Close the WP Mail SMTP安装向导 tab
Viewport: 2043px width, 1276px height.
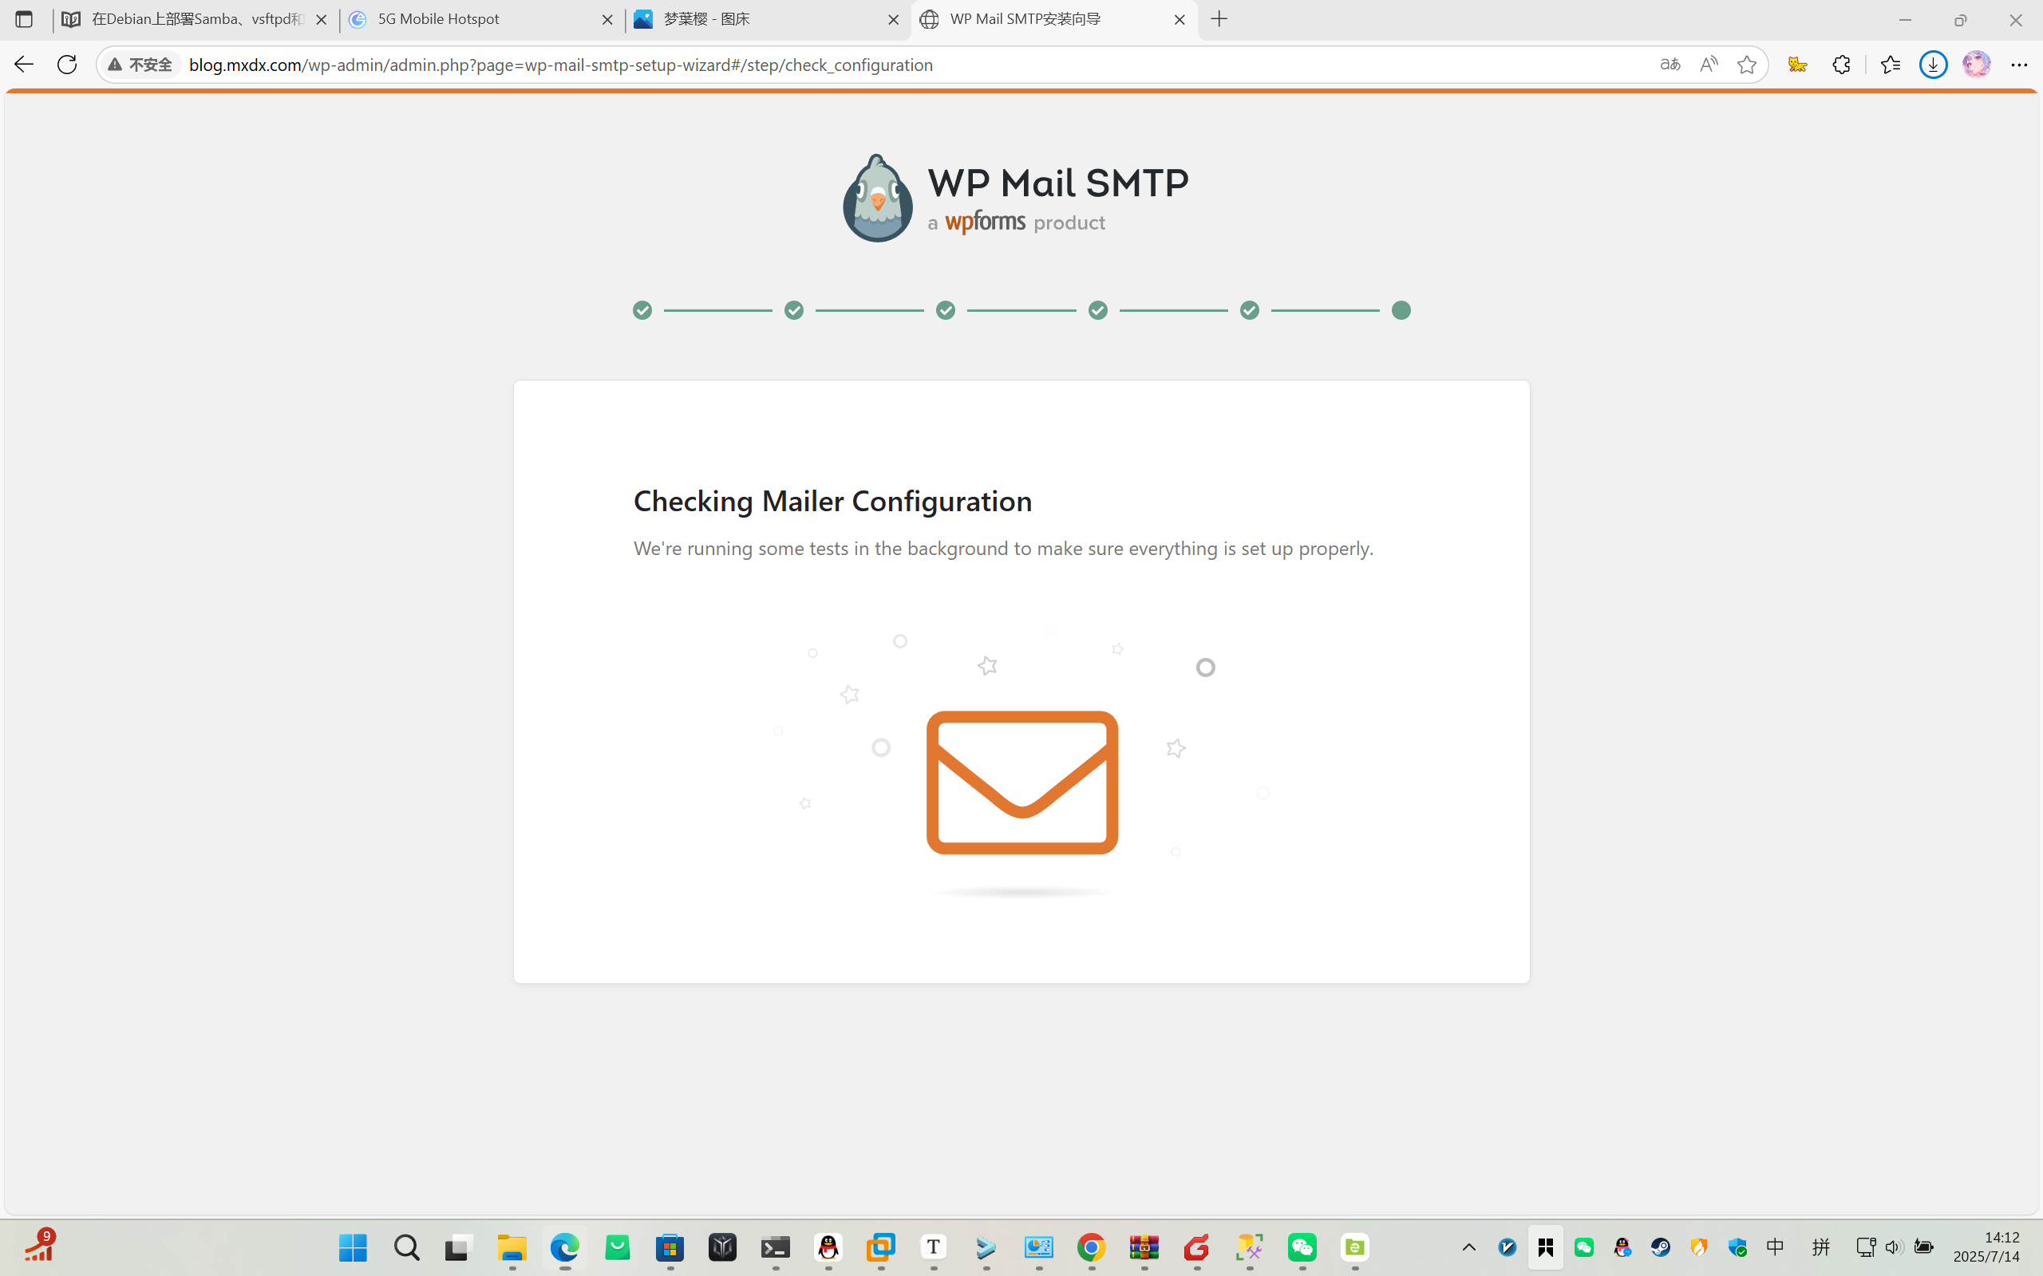[1180, 19]
